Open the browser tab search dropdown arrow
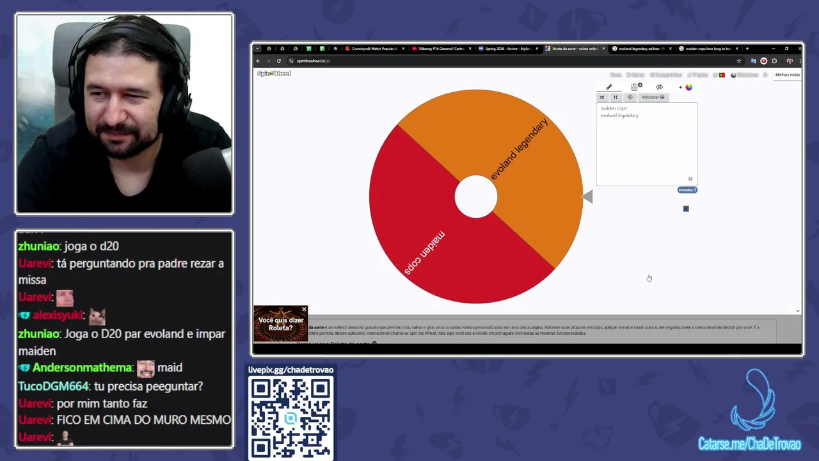 pos(257,49)
